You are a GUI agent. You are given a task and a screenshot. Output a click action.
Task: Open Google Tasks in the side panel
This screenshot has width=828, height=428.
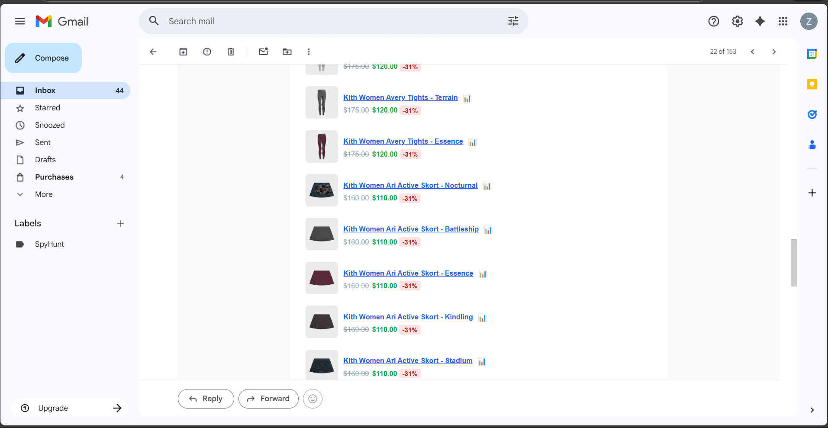tap(812, 114)
